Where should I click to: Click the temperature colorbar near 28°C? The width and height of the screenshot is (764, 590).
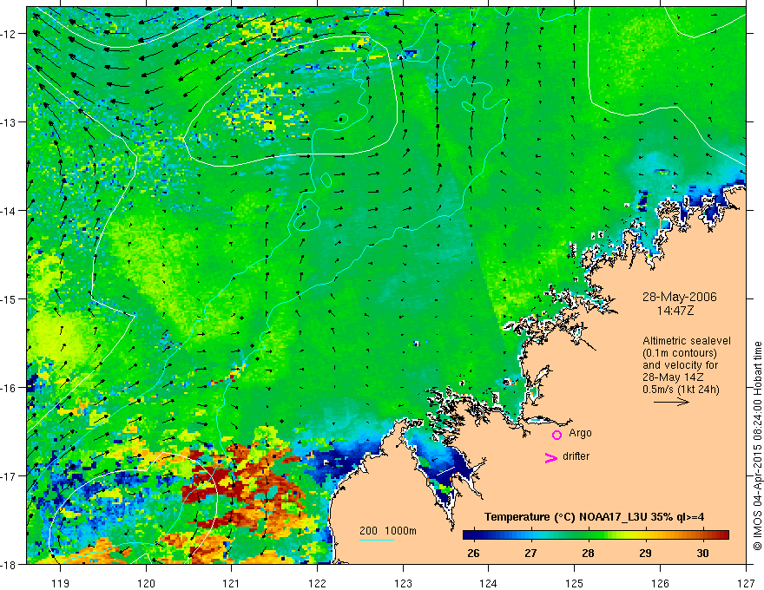tap(589, 535)
